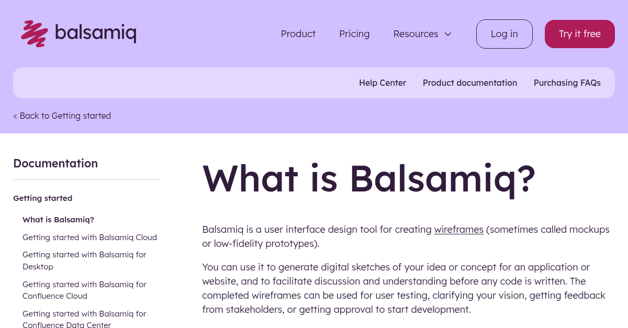Open the What is Balsamiq? article
This screenshot has width=628, height=328.
point(58,220)
